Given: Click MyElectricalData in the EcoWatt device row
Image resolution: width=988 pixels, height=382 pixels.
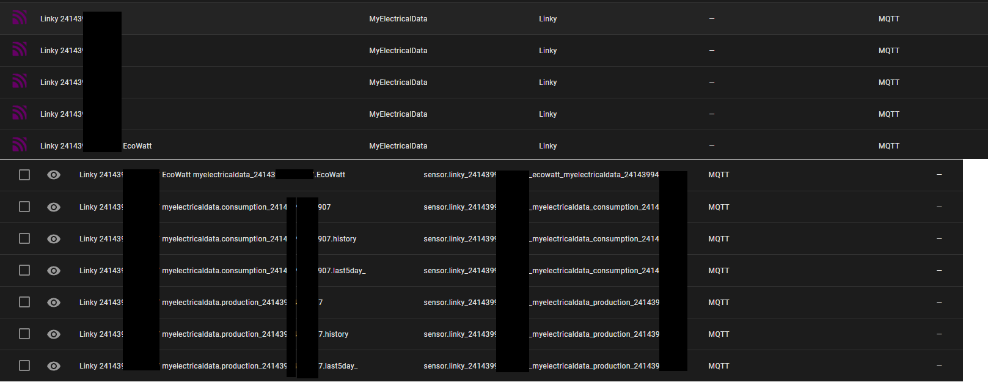Looking at the screenshot, I should tap(398, 146).
